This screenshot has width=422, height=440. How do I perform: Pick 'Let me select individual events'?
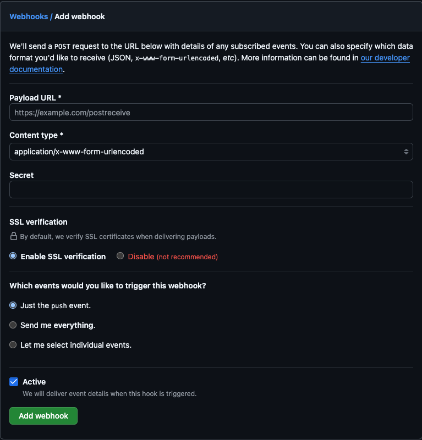point(13,345)
